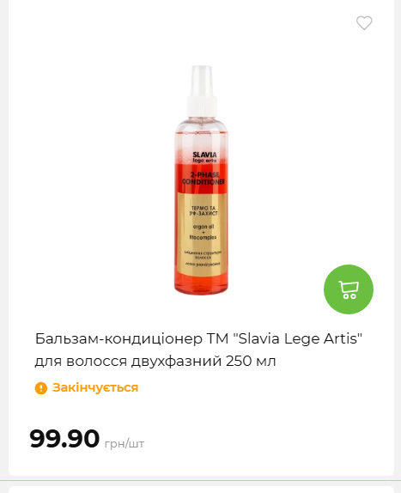Click the orange exclamation warning icon
Image resolution: width=401 pixels, height=493 pixels.
coord(41,388)
